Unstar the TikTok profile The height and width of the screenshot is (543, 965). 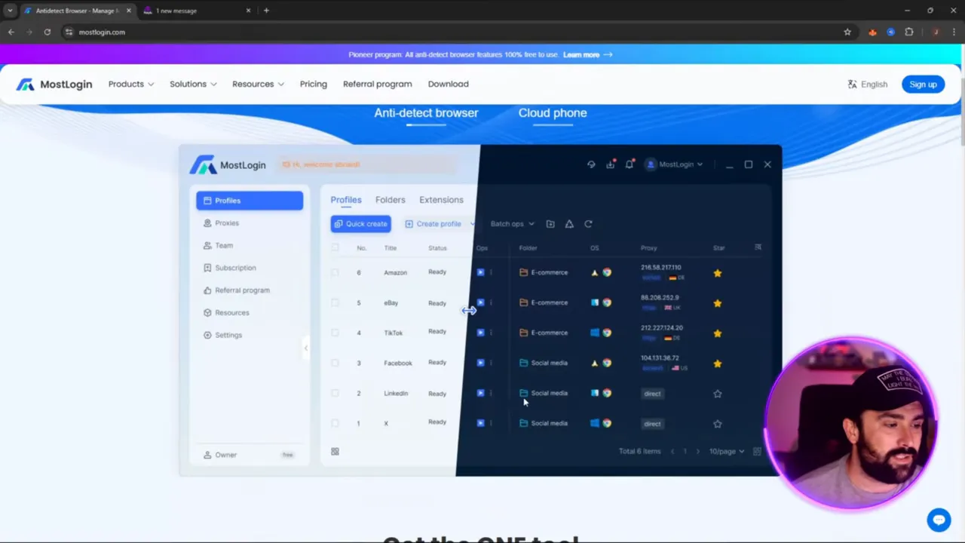point(717,333)
